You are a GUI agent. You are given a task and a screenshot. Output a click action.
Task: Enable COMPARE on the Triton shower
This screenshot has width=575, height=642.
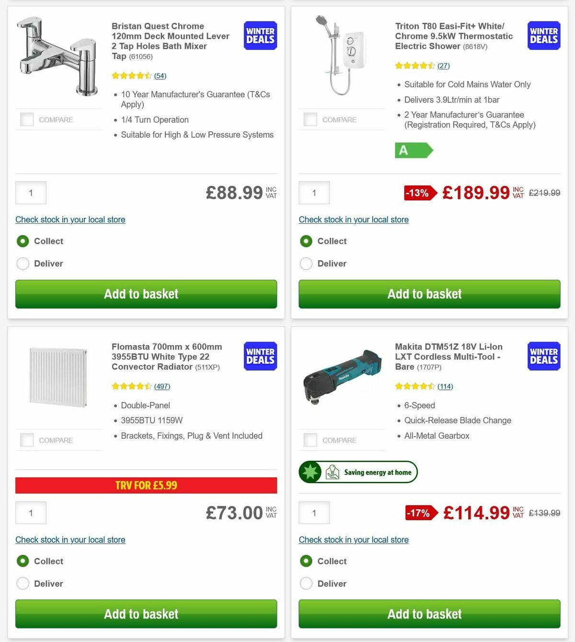click(x=310, y=119)
